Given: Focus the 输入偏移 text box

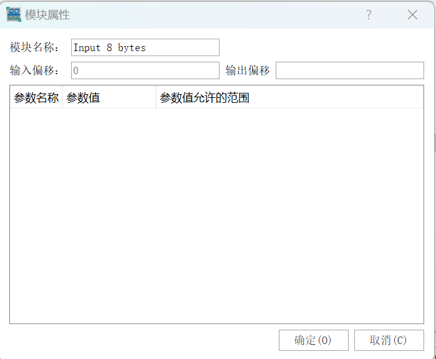Looking at the screenshot, I should coord(145,70).
